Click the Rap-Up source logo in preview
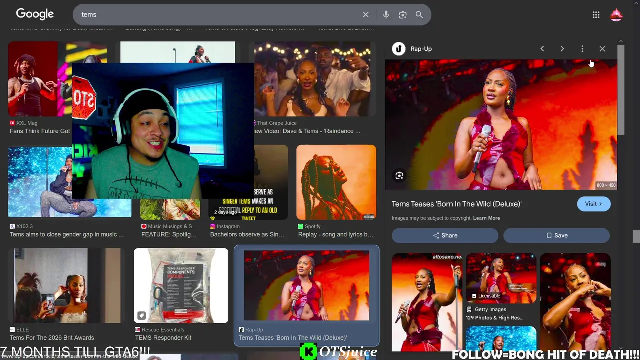 pyautogui.click(x=398, y=49)
